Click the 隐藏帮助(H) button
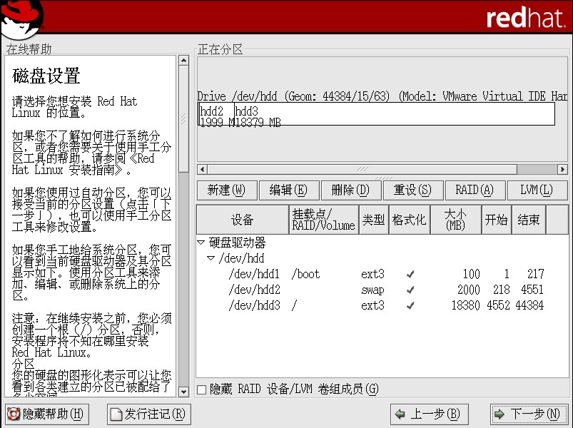 click(47, 414)
